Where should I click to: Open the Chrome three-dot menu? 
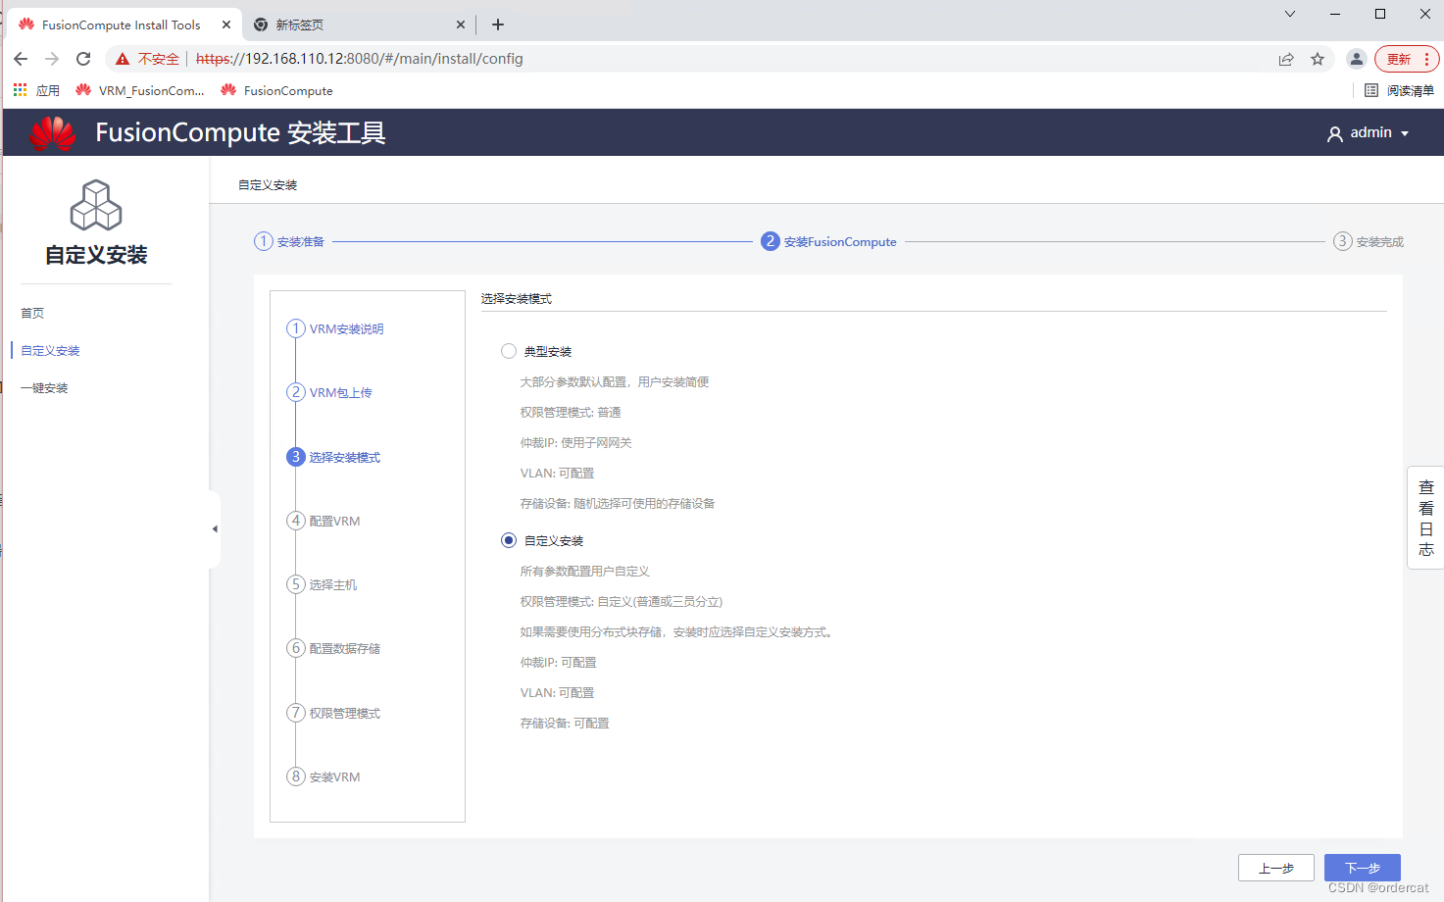pyautogui.click(x=1427, y=58)
